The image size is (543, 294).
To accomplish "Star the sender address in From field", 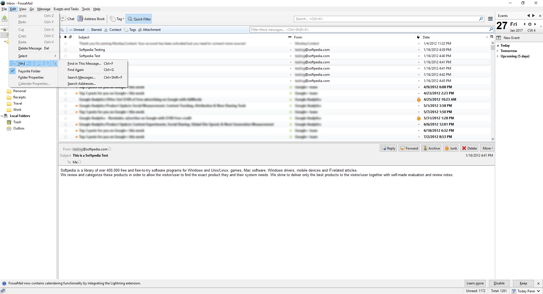I will [x=110, y=149].
